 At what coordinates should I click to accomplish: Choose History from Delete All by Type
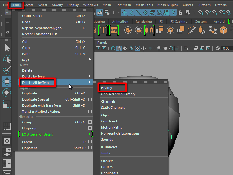click(106, 88)
